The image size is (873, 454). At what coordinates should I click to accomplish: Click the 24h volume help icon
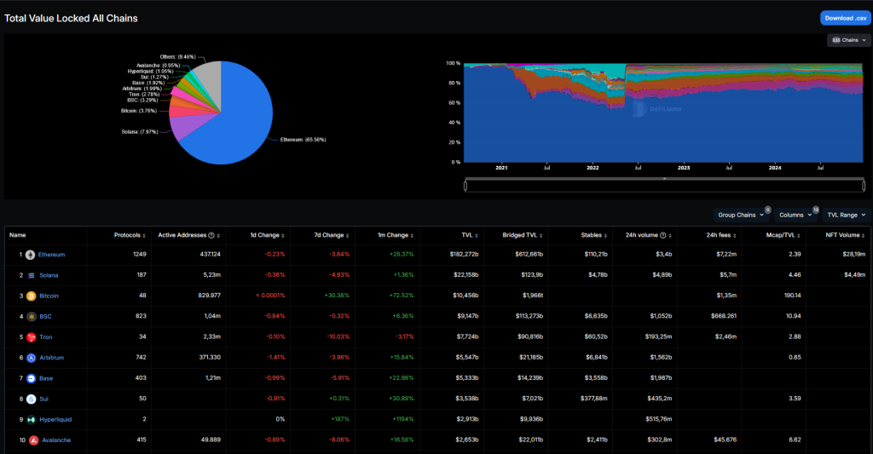tap(662, 235)
